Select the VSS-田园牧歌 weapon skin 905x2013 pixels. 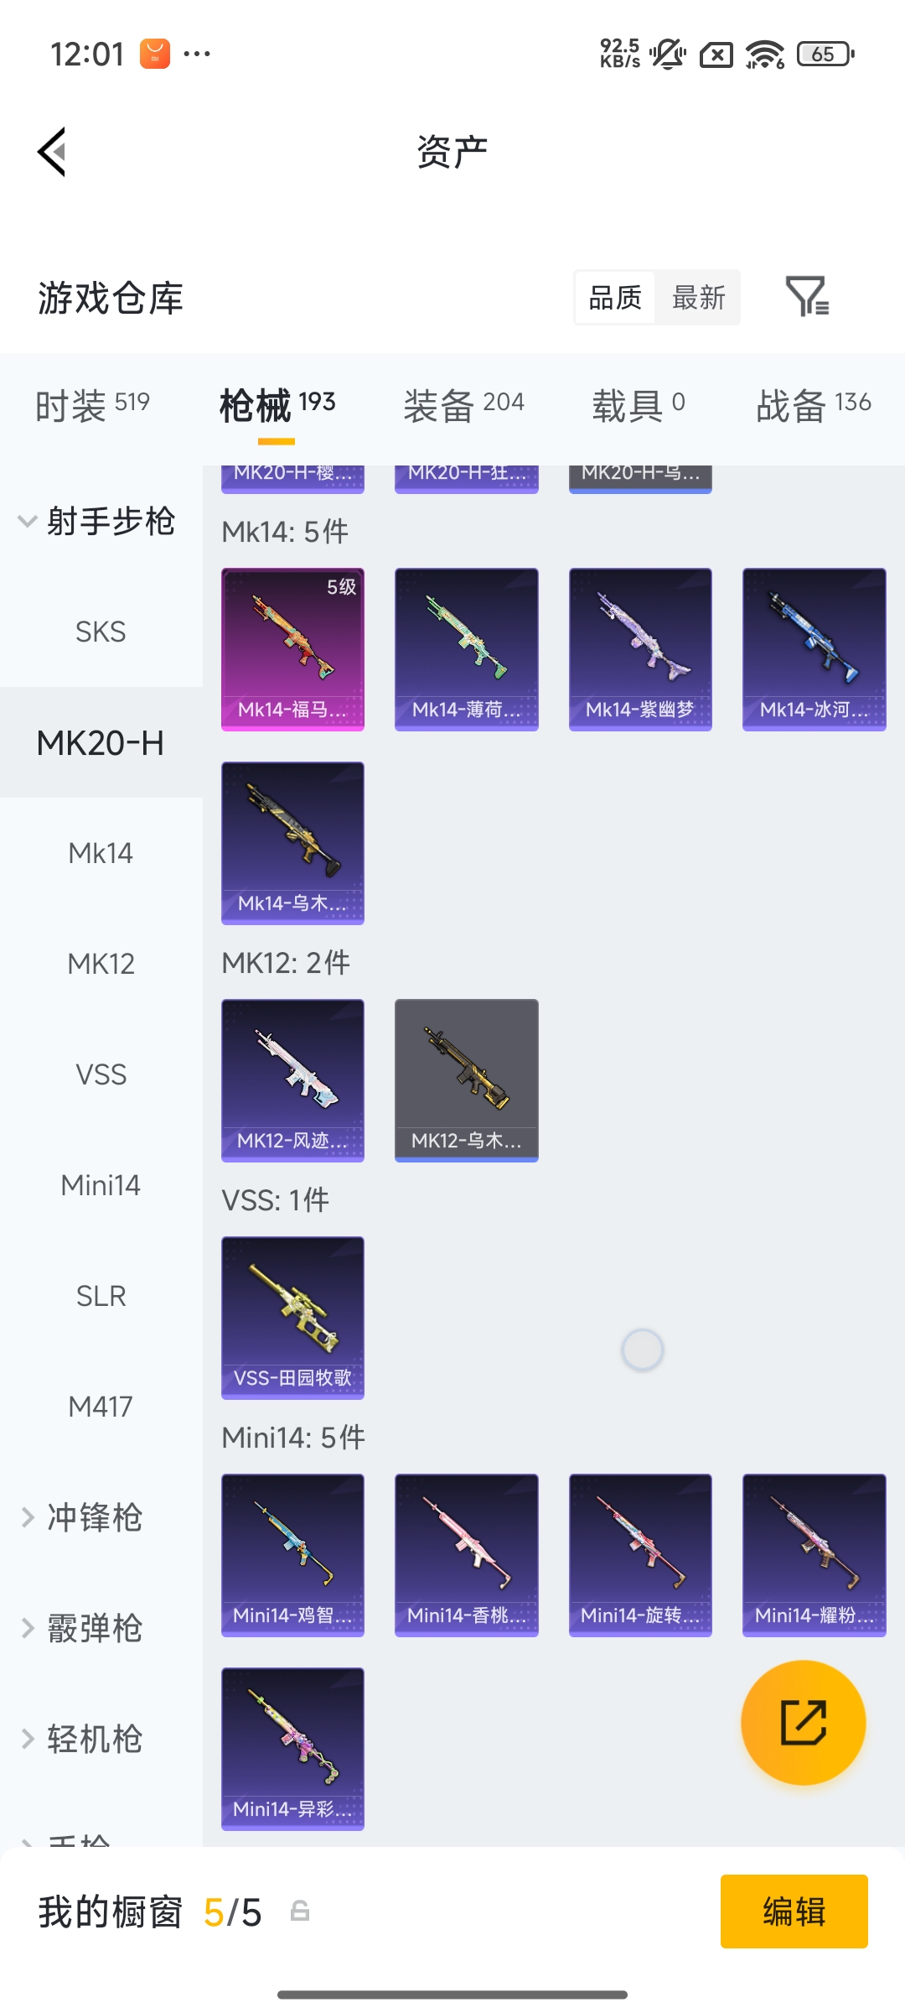pos(292,1318)
